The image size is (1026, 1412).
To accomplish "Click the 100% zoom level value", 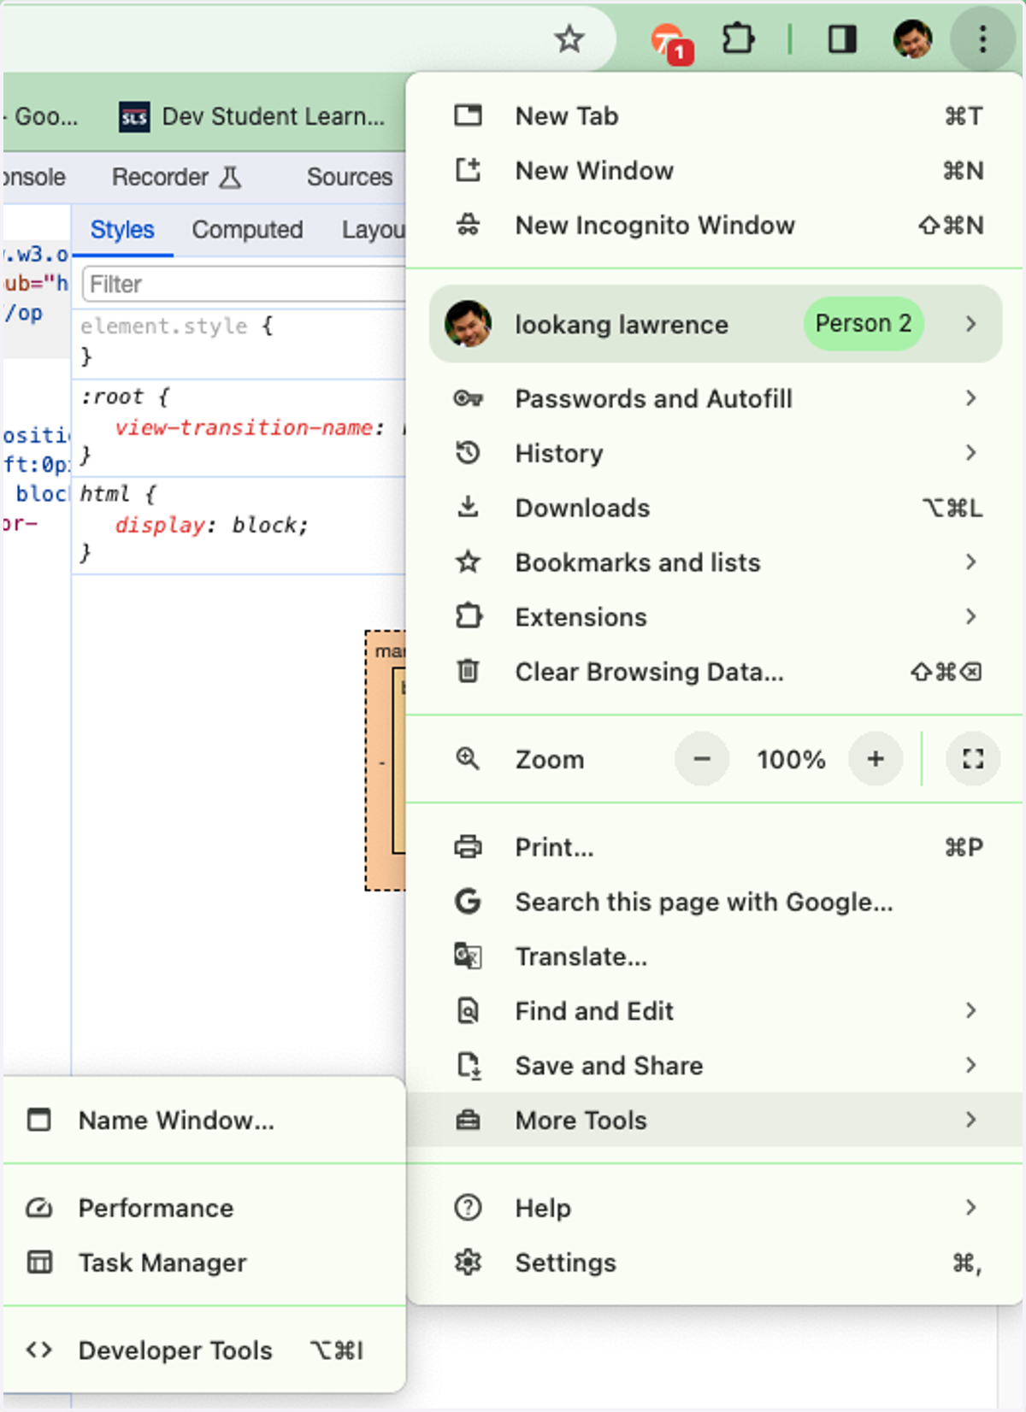I will (791, 759).
